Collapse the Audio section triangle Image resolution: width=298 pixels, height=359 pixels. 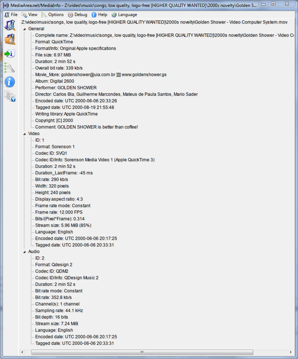(25, 252)
